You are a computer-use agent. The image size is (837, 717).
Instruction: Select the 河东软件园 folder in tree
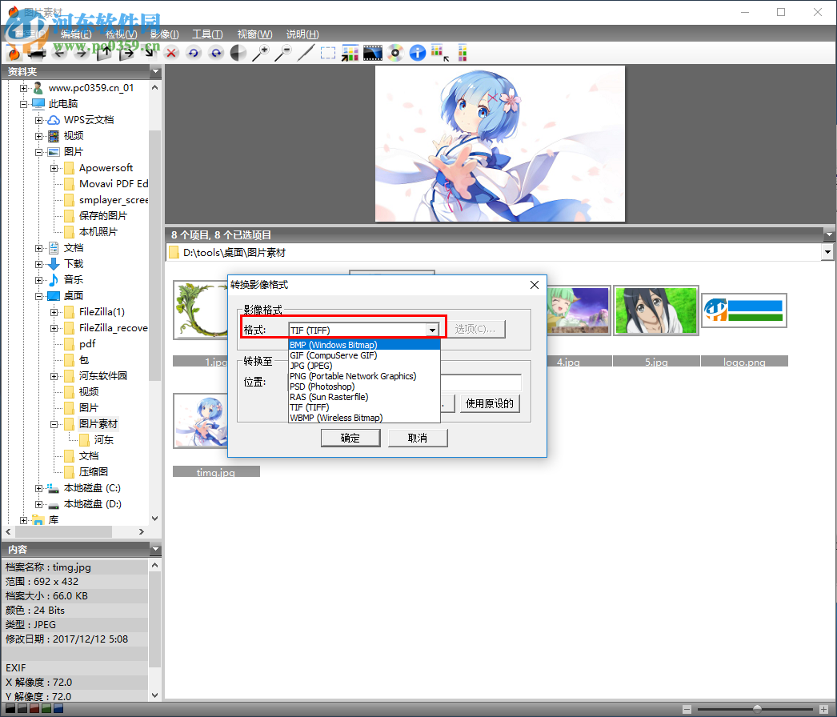(x=103, y=376)
